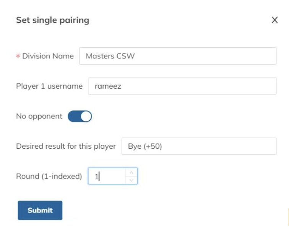The height and width of the screenshot is (227, 289).
Task: Submit the single pairing form
Action: coord(40,210)
